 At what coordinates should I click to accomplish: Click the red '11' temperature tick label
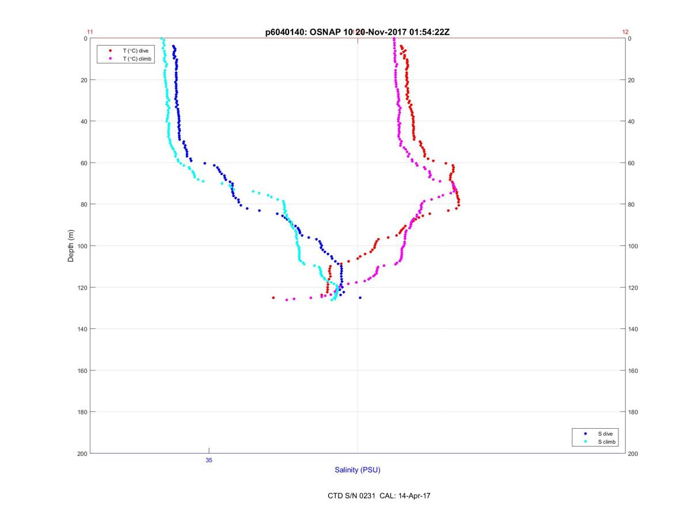click(x=90, y=32)
